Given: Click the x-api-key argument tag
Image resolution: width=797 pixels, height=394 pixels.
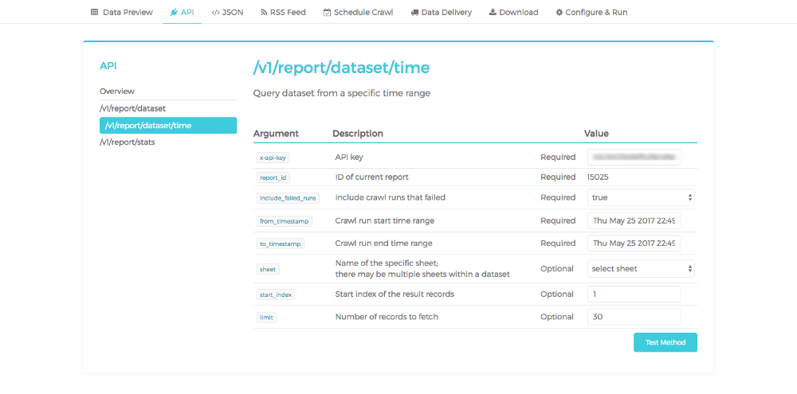Looking at the screenshot, I should pos(273,158).
